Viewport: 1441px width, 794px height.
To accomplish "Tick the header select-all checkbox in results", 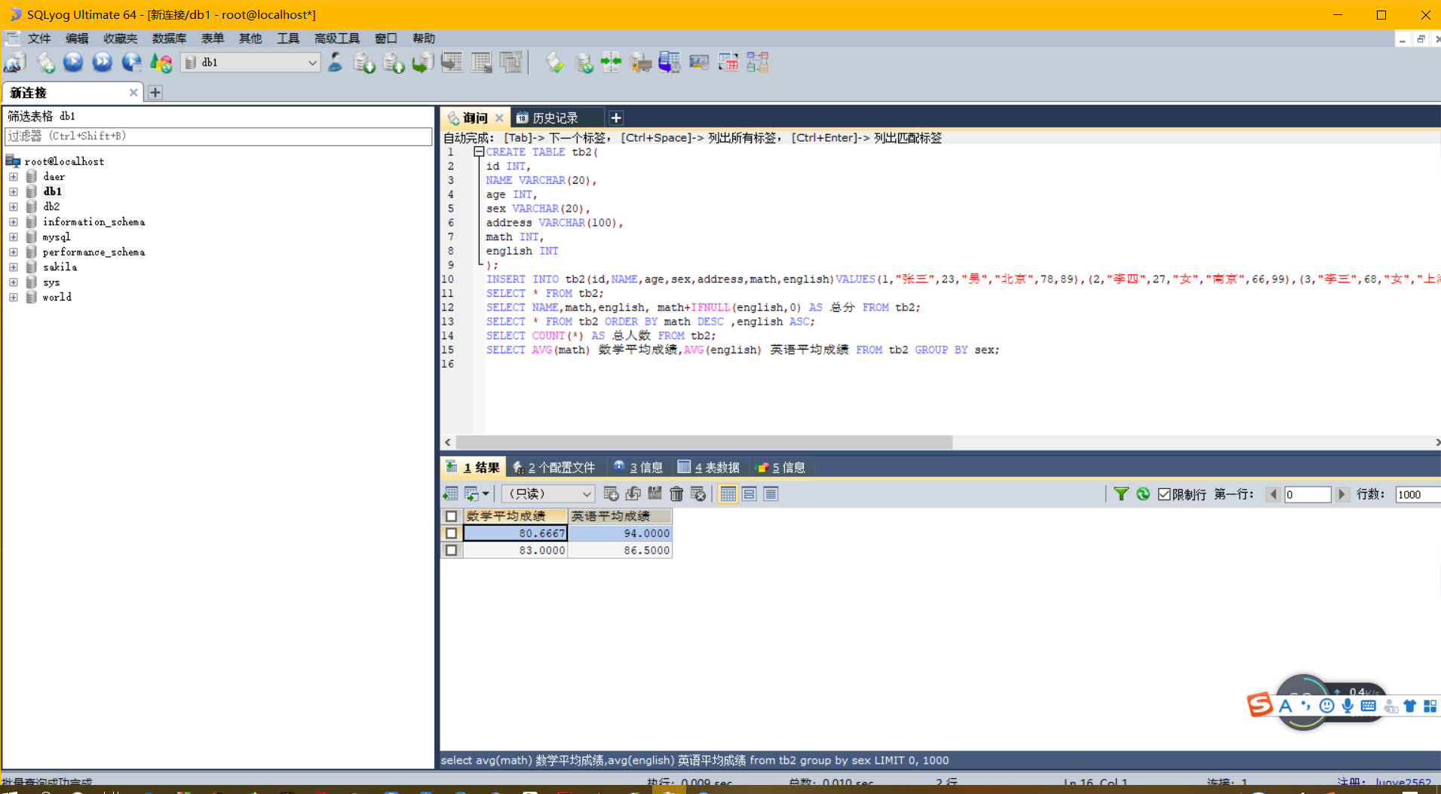I will [451, 516].
